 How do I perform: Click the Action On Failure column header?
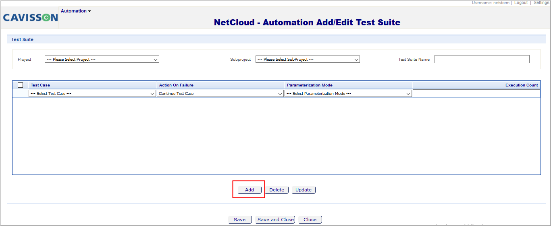pyautogui.click(x=220, y=85)
